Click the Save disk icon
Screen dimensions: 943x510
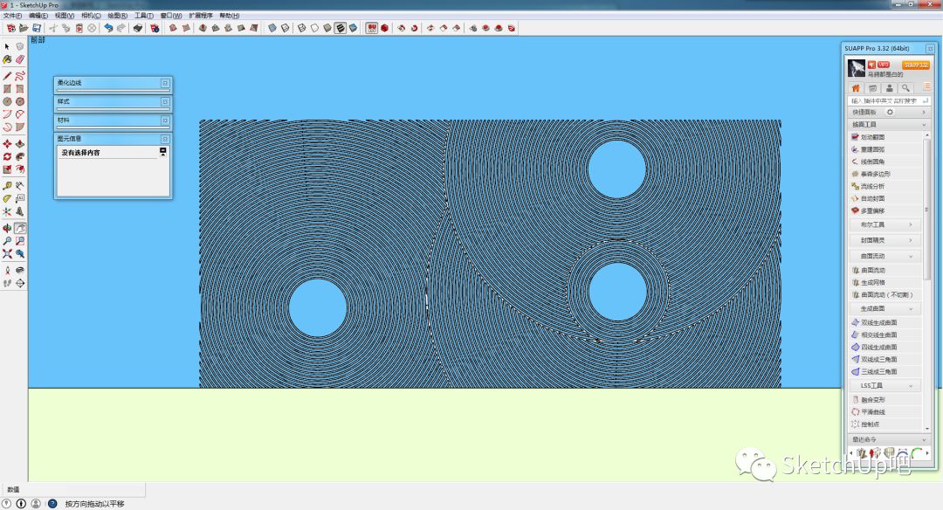37,28
